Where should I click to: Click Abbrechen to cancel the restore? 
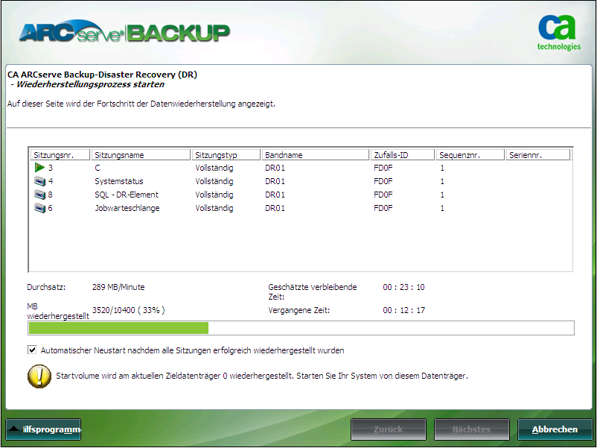[x=555, y=429]
